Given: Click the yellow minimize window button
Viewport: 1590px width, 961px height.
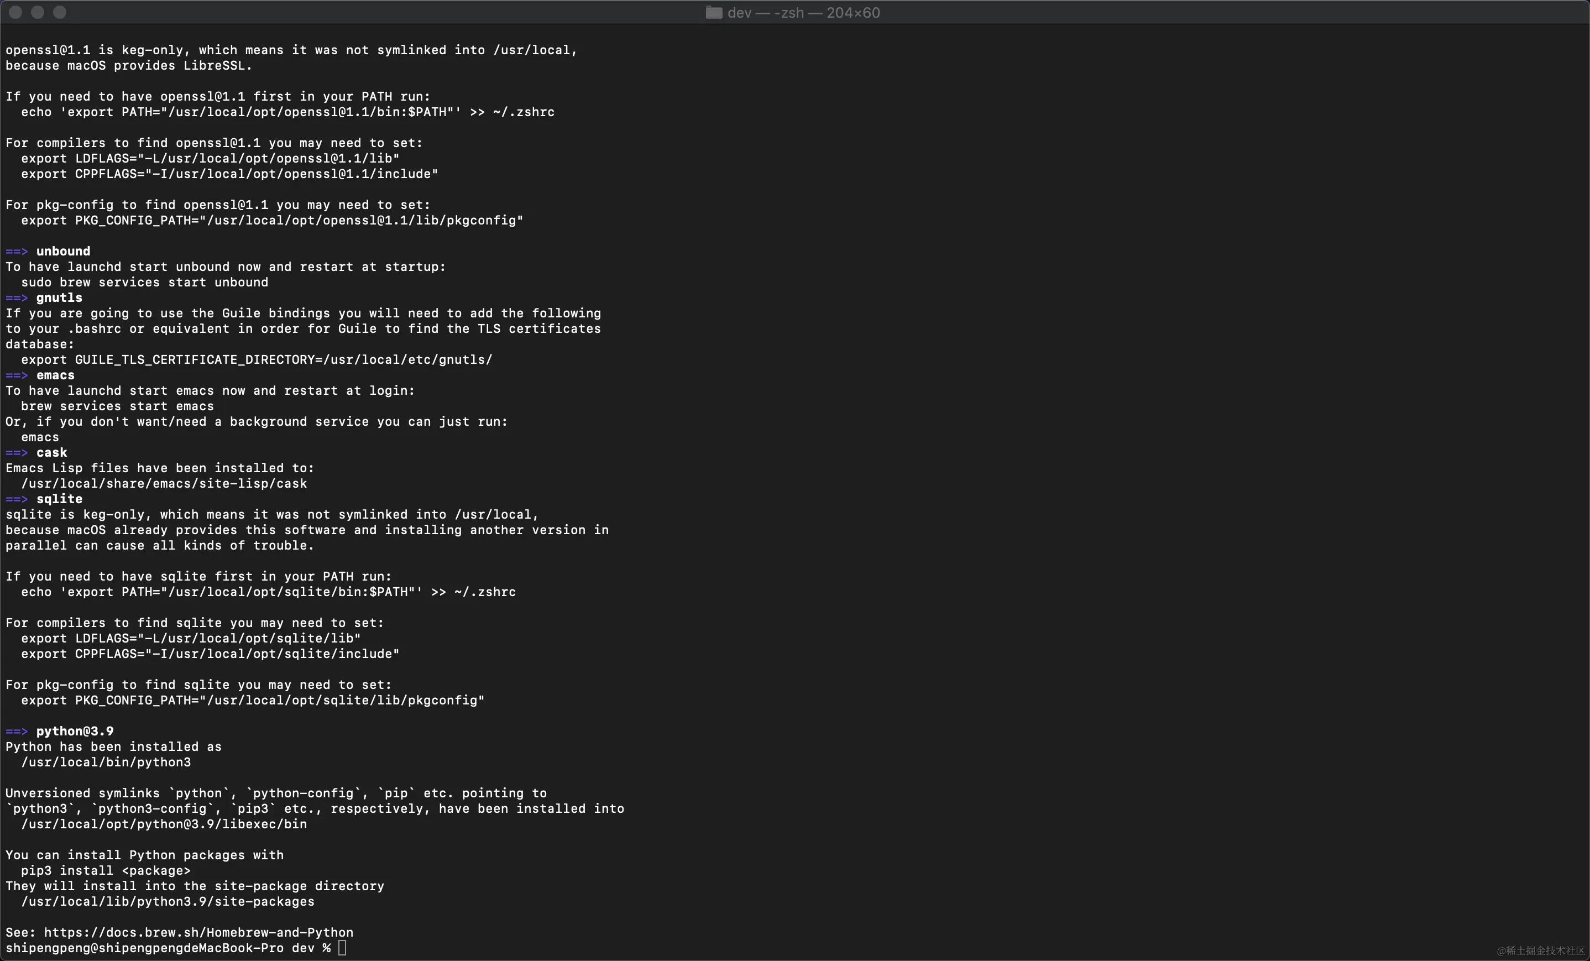Looking at the screenshot, I should [x=38, y=12].
